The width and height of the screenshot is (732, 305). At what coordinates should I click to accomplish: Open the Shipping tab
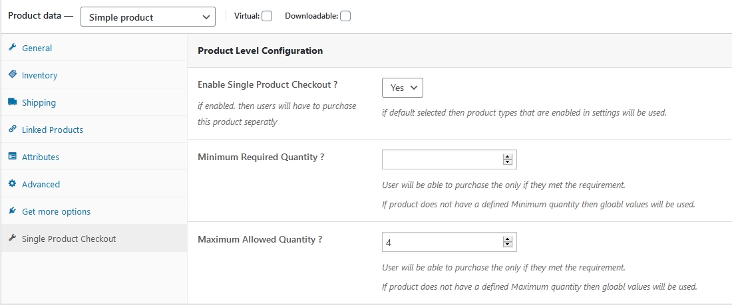coord(39,103)
